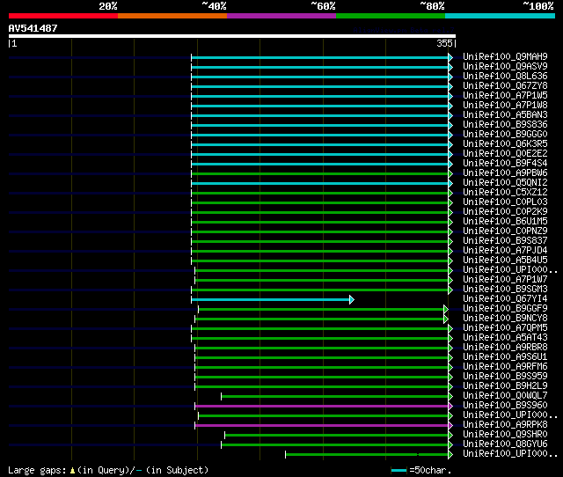Screen dimensions: 563x477
Task: Select the UniRef100_A5AT43 label
Action: [505, 338]
